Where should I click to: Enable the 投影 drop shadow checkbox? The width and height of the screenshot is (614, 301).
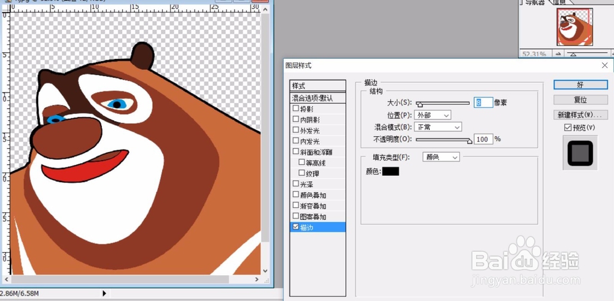pyautogui.click(x=296, y=109)
